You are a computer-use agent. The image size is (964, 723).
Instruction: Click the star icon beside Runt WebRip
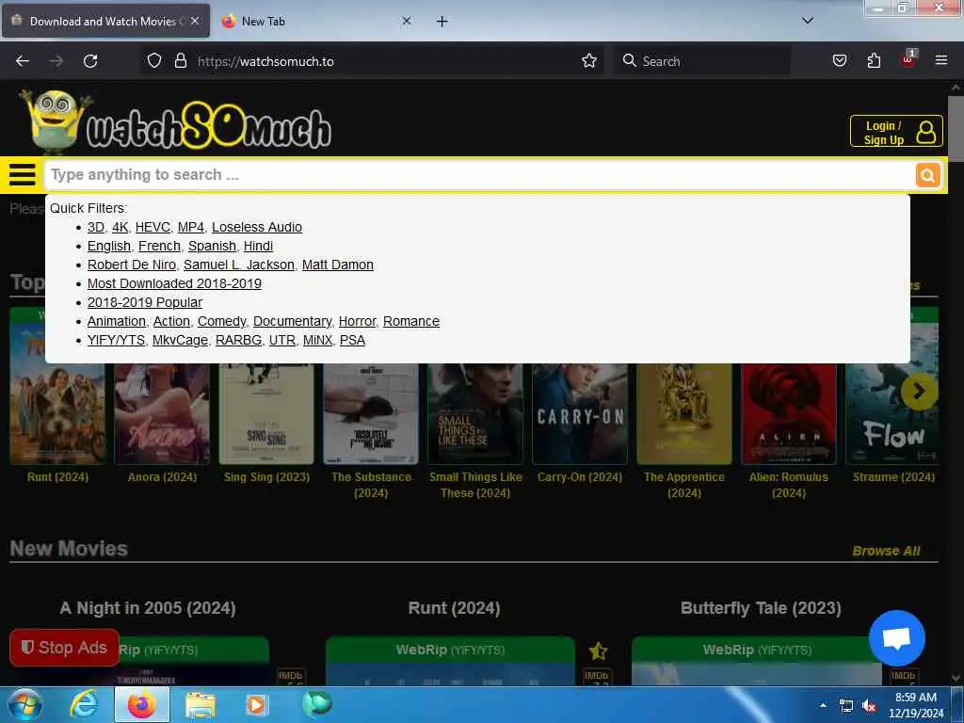pos(598,651)
